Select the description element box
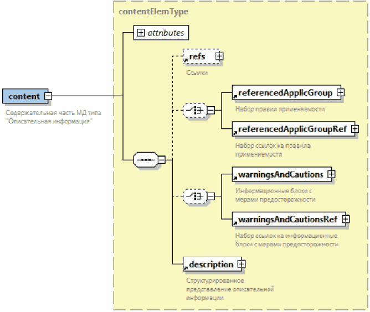 point(210,264)
